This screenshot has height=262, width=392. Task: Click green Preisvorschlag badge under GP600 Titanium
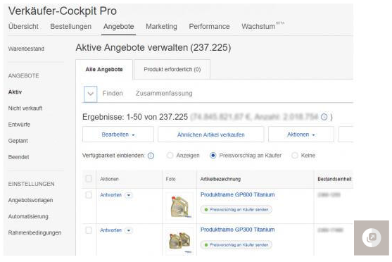click(236, 210)
